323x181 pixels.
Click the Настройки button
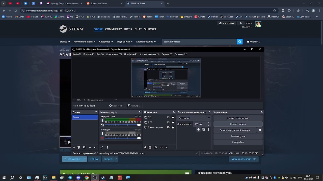[x=238, y=142]
